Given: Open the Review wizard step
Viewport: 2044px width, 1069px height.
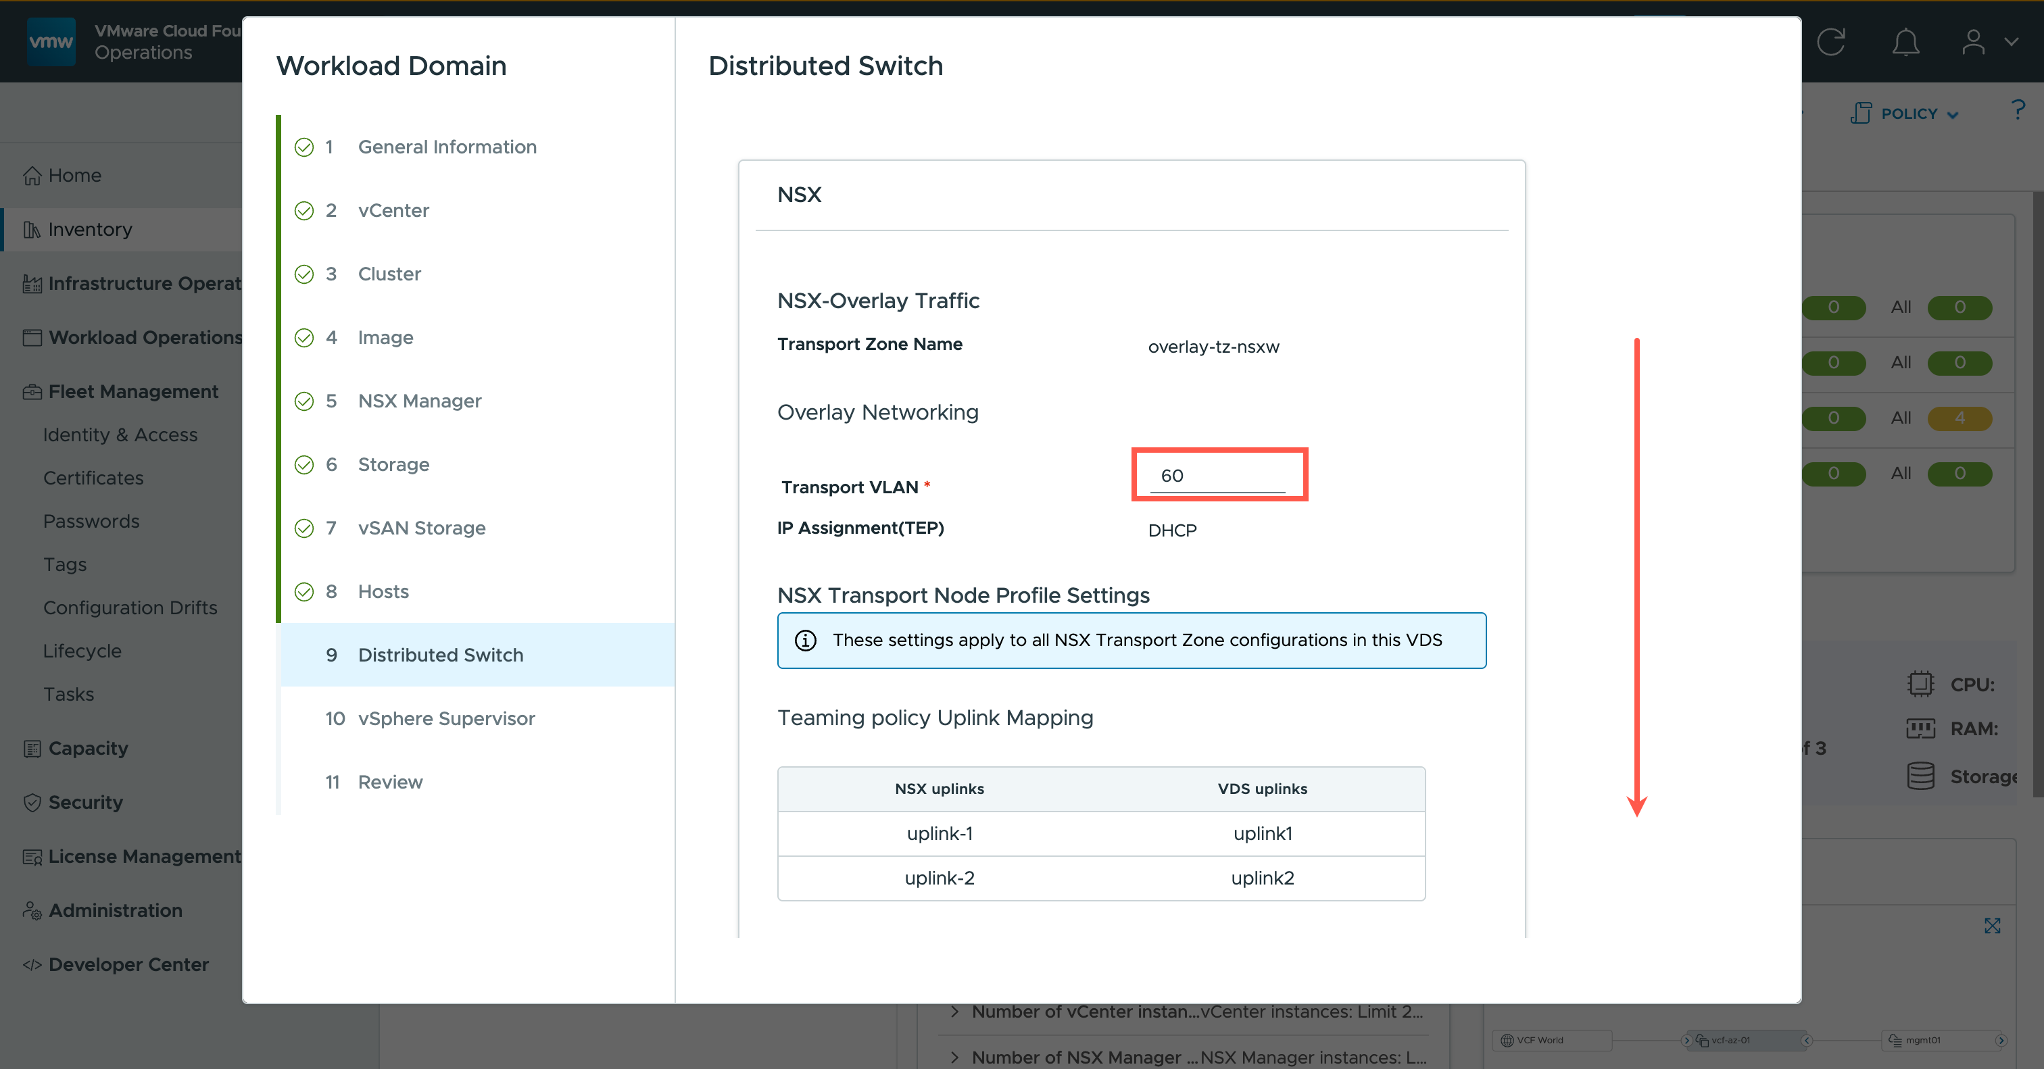Looking at the screenshot, I should tap(389, 782).
